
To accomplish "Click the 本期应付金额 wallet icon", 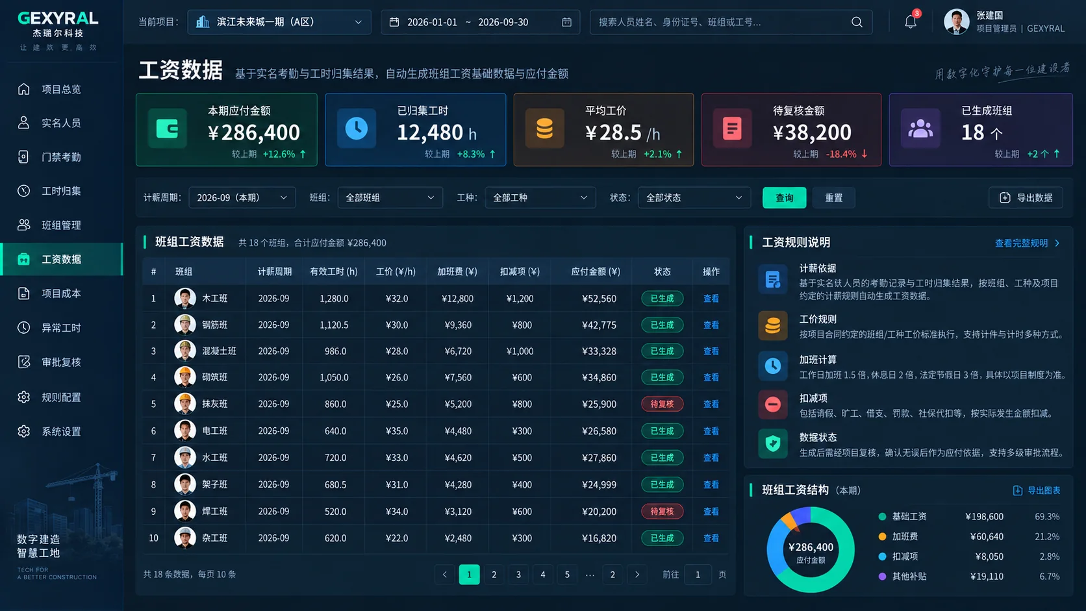I will point(168,129).
